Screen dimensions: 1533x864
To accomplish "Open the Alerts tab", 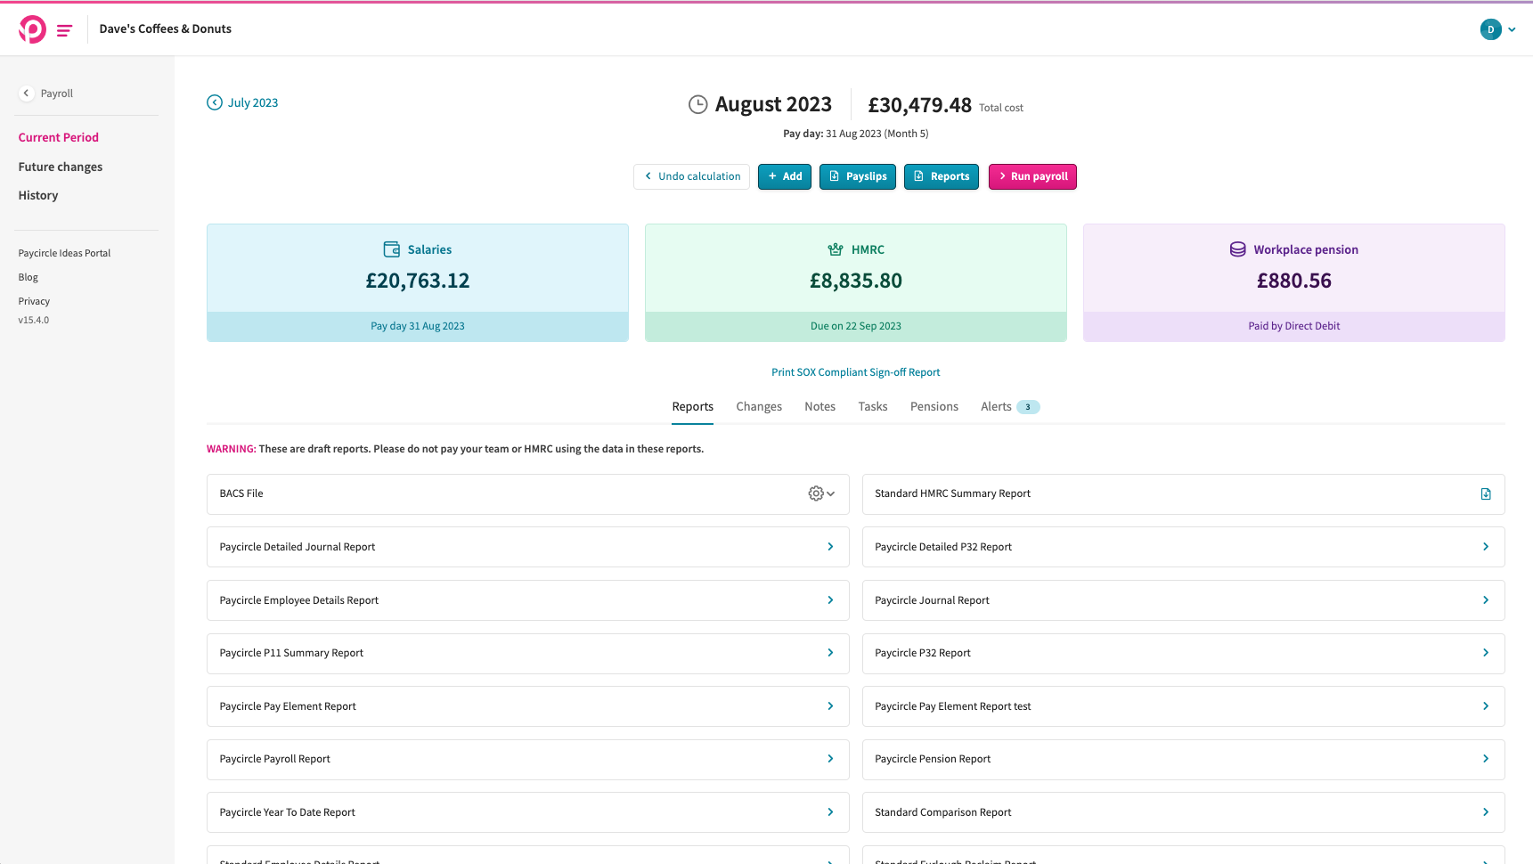I will (997, 407).
